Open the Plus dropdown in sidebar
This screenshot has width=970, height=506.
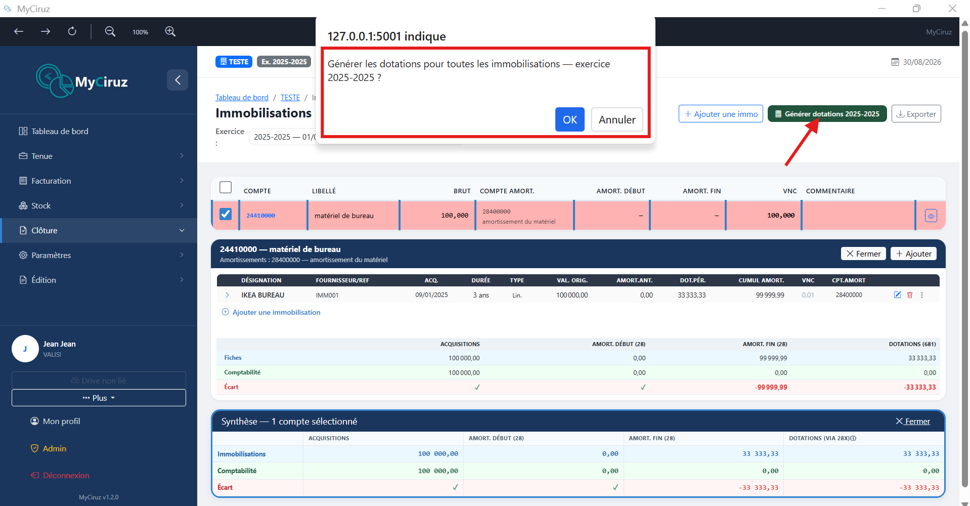99,398
